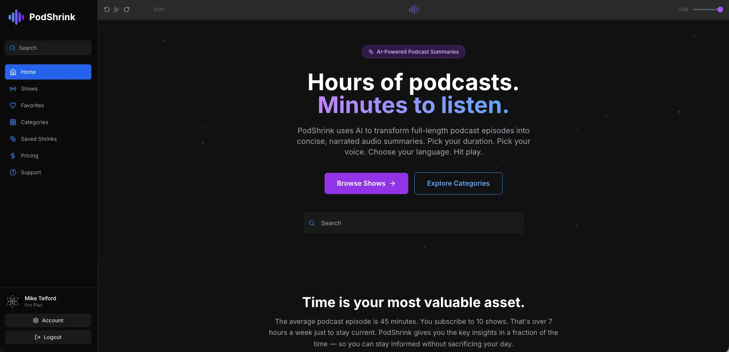Click the Favorites heart icon
The image size is (729, 352).
tap(13, 105)
